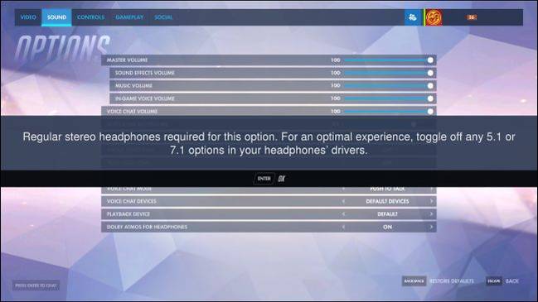The width and height of the screenshot is (538, 302).
Task: Toggle Dolby Atmos right arrow
Action: (431, 227)
